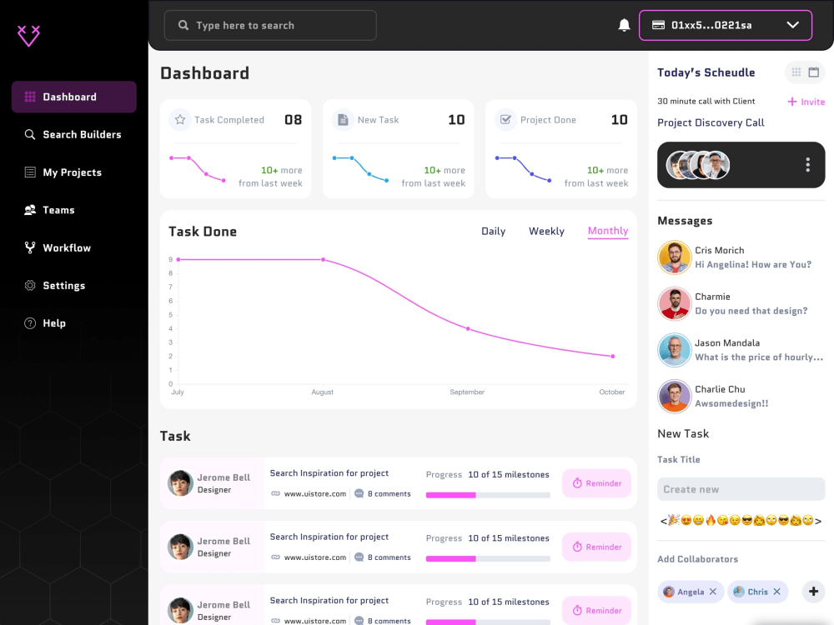Switch Task Done chart to Weekly

pos(546,231)
